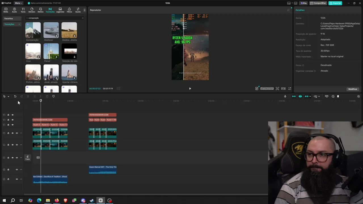Click the Capa cover button

(28, 158)
